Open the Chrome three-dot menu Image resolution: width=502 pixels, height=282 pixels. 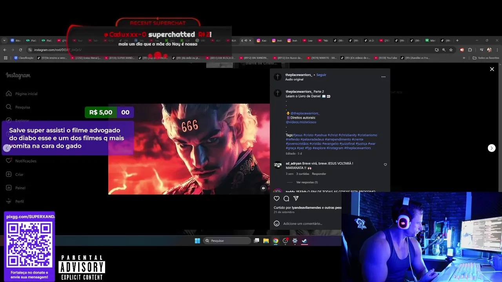(497, 50)
